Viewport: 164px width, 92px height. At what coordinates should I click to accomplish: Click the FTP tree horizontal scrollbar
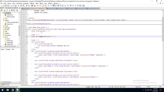click(x=10, y=46)
